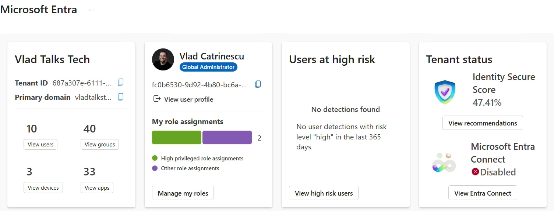This screenshot has width=554, height=211.
Task: Copy the Primary domain value
Action: click(x=120, y=97)
